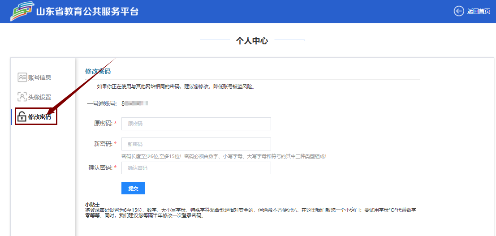The width and height of the screenshot is (496, 236).
Task: Click the 头像设置 avatar icon
Action: (22, 97)
